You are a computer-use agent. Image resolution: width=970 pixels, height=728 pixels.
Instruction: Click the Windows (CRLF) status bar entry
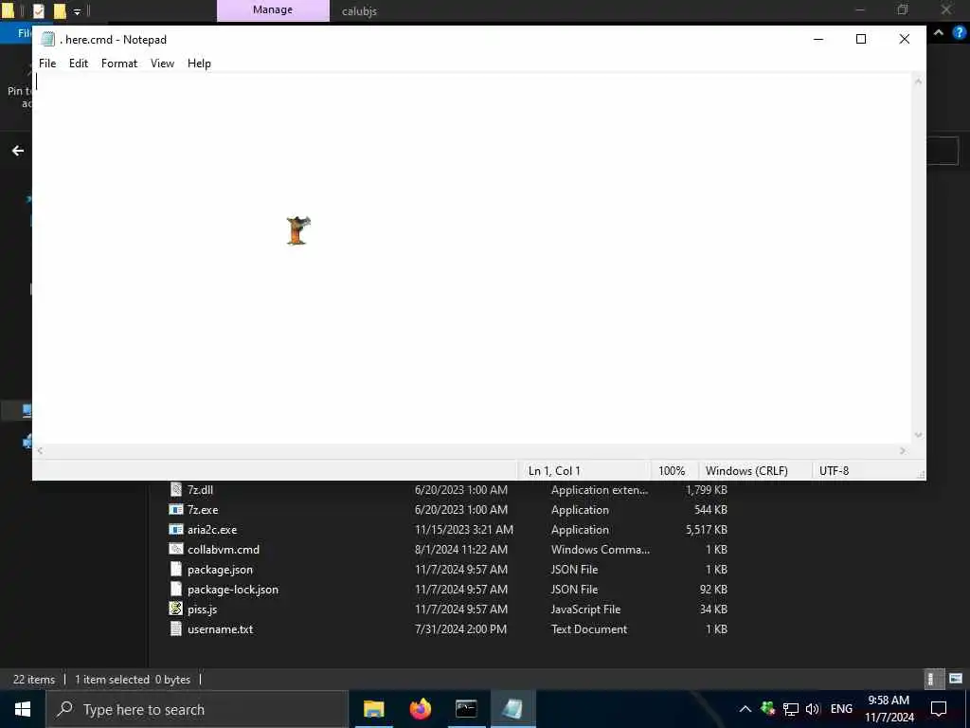746,470
